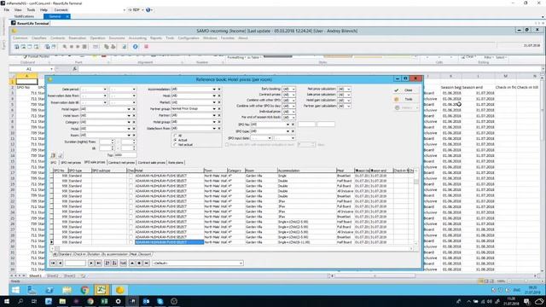Screen dimensions: 546x307
Task: Open the search icon on host taskbar
Action: point(20,301)
